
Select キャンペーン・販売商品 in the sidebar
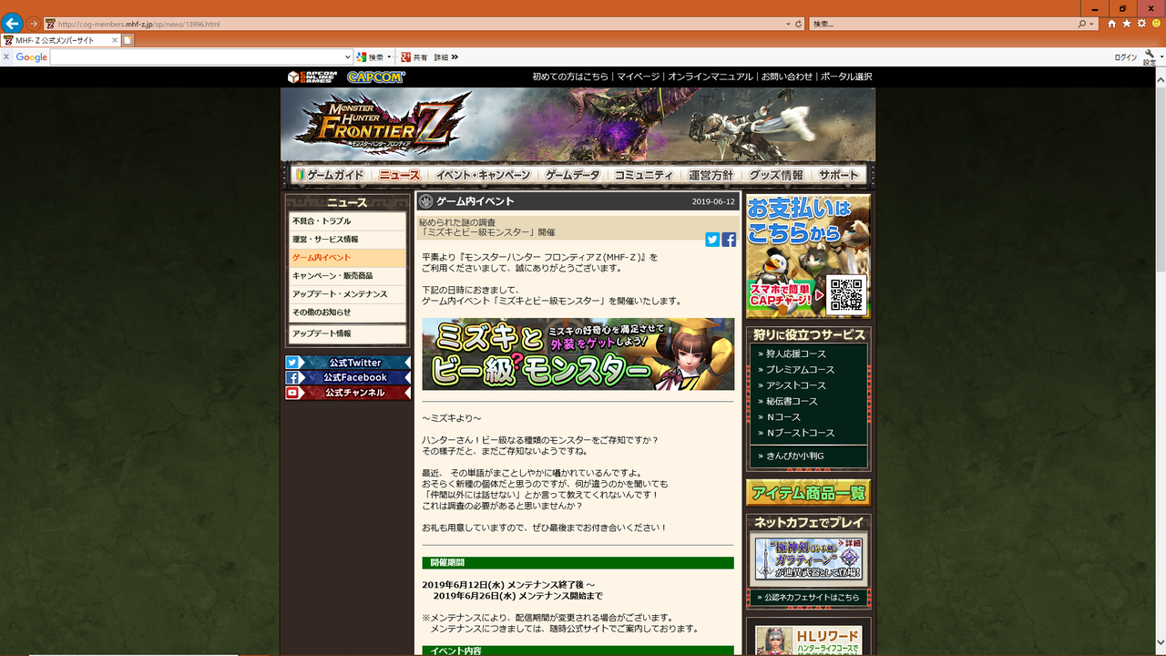pyautogui.click(x=347, y=276)
